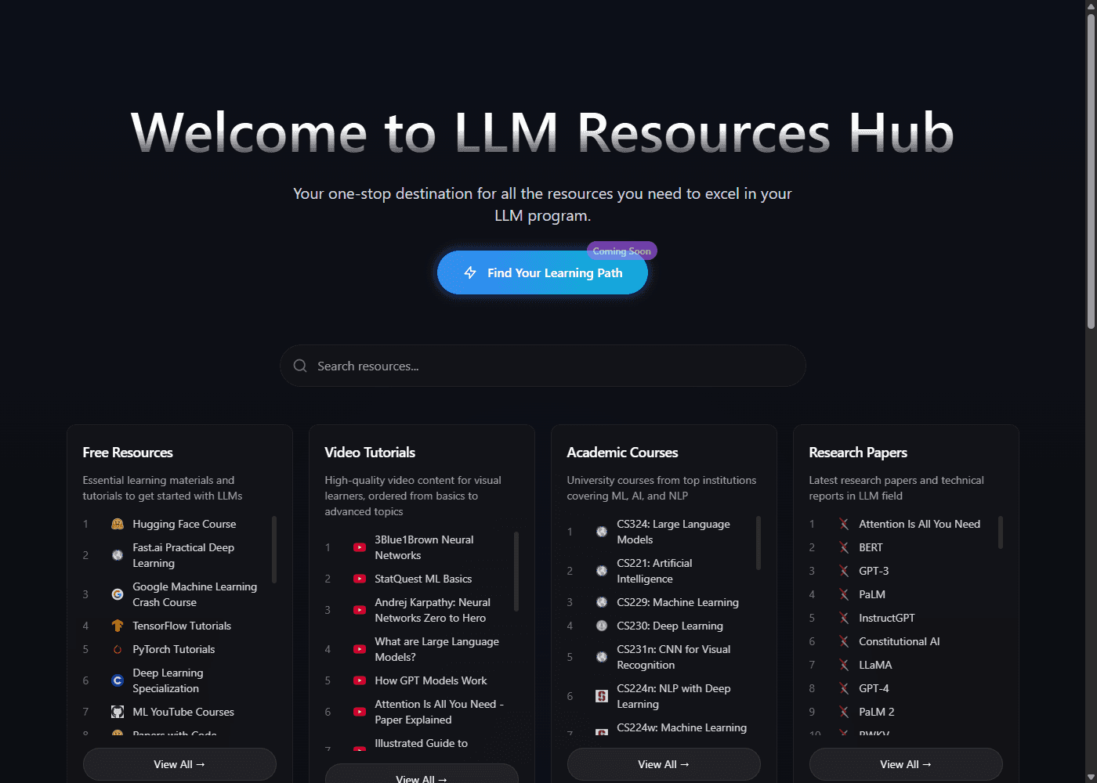
Task: Open the Hugging Face Course link
Action: point(184,524)
